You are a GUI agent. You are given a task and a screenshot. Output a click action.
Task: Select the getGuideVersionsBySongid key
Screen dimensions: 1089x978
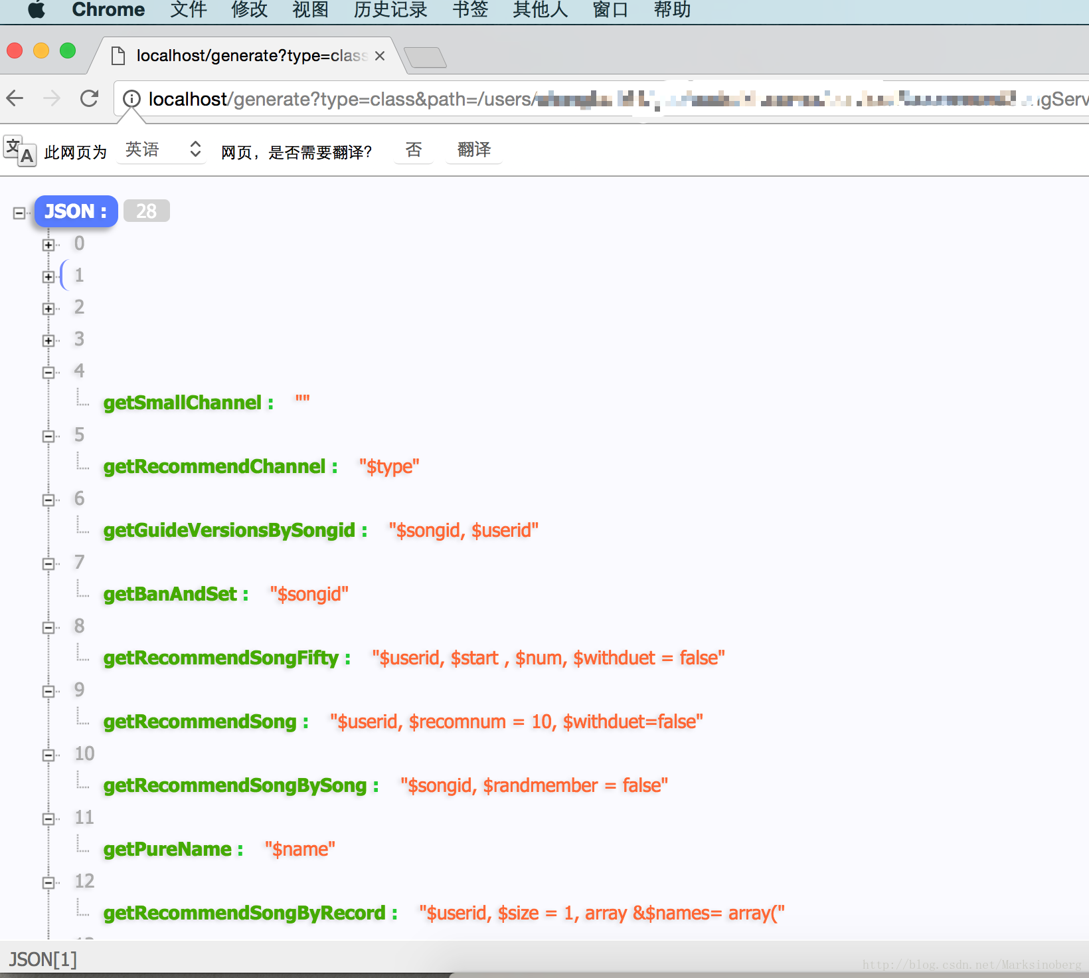(229, 530)
